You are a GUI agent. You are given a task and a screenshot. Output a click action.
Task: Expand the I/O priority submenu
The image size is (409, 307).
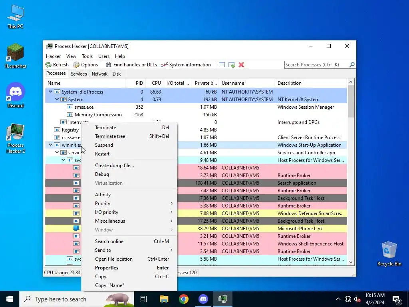pos(129,212)
